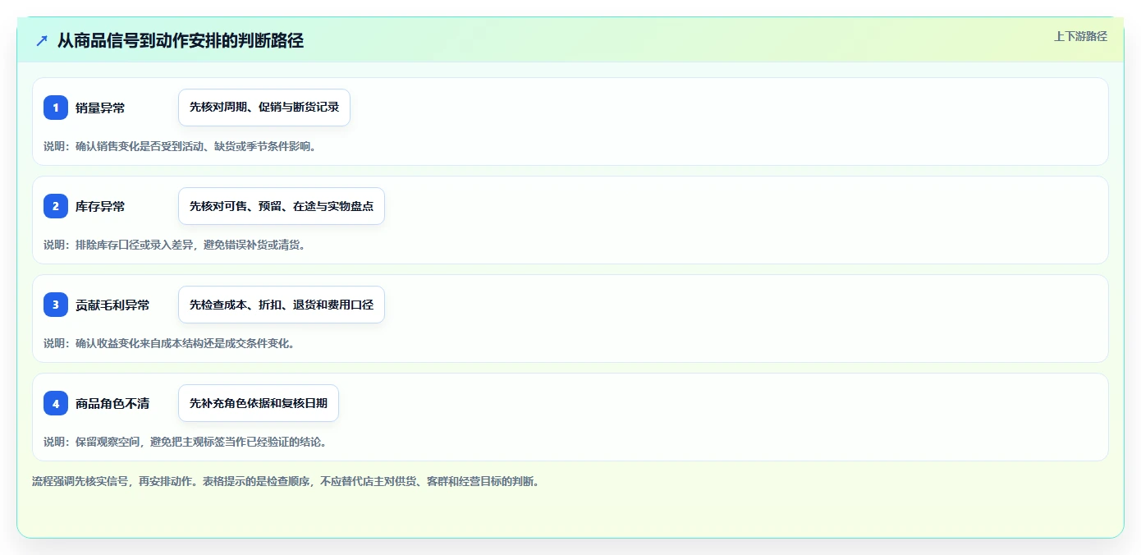Click the 上下游路径 label in the header
Screen dimensions: 1141x555
(x=1080, y=36)
